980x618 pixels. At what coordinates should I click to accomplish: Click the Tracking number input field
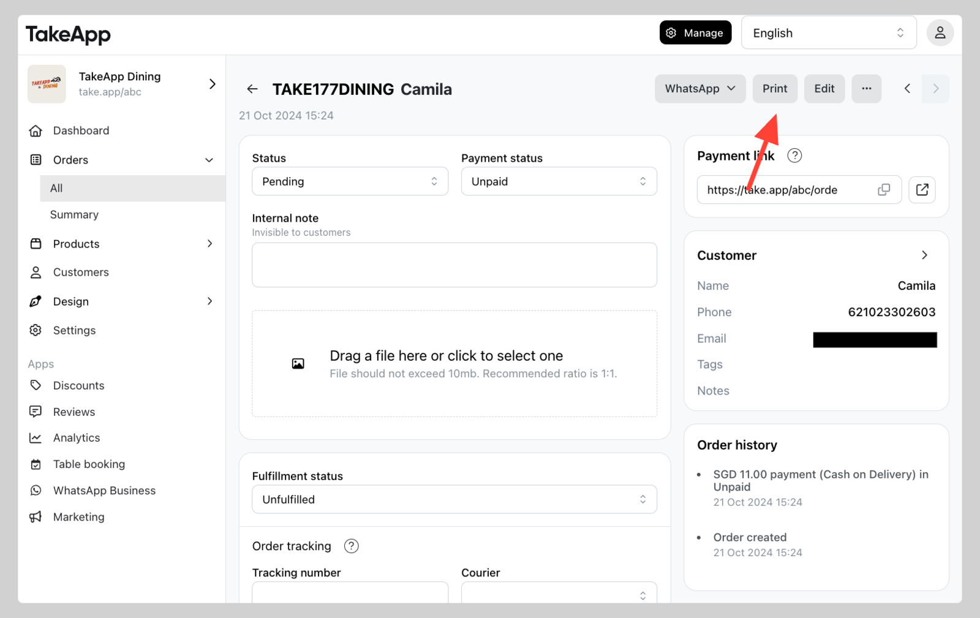(x=350, y=592)
